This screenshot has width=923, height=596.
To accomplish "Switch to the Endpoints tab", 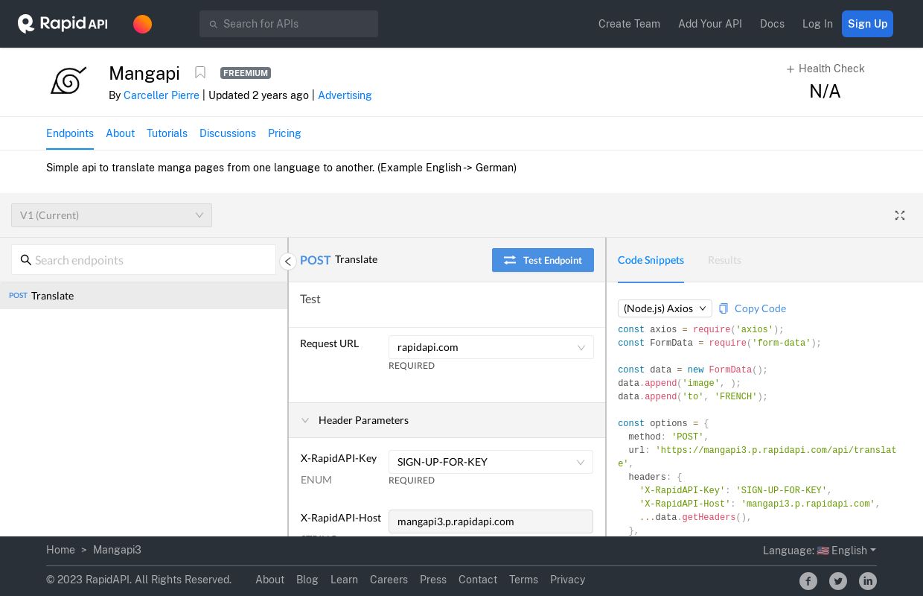I will pyautogui.click(x=70, y=133).
